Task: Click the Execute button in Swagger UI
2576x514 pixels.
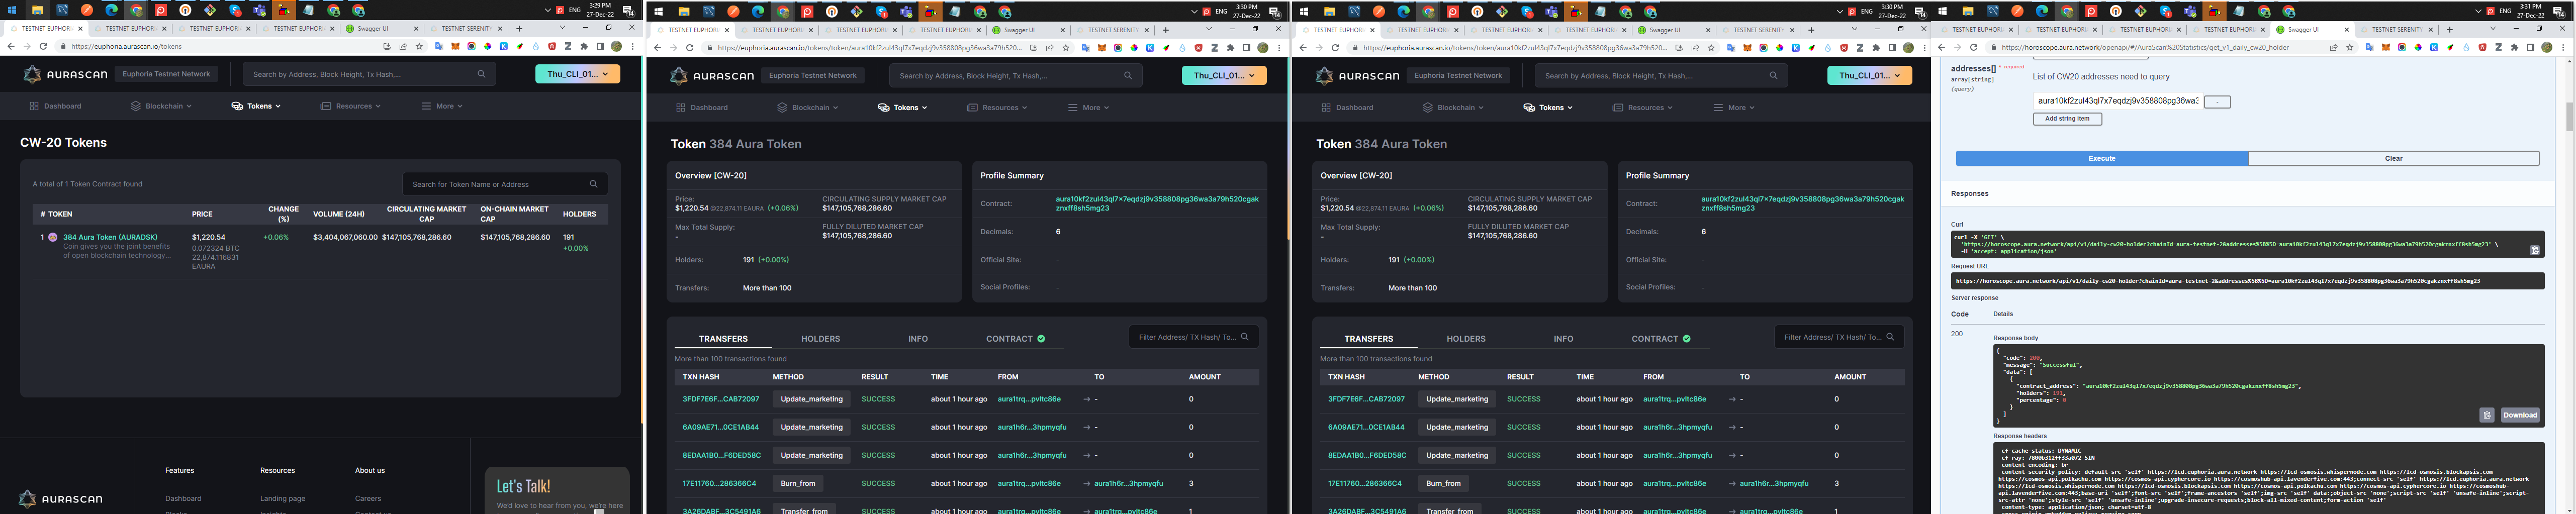Action: pyautogui.click(x=2101, y=158)
